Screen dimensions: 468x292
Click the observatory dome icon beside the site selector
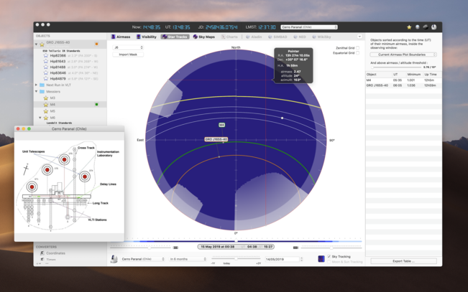pos(115,259)
